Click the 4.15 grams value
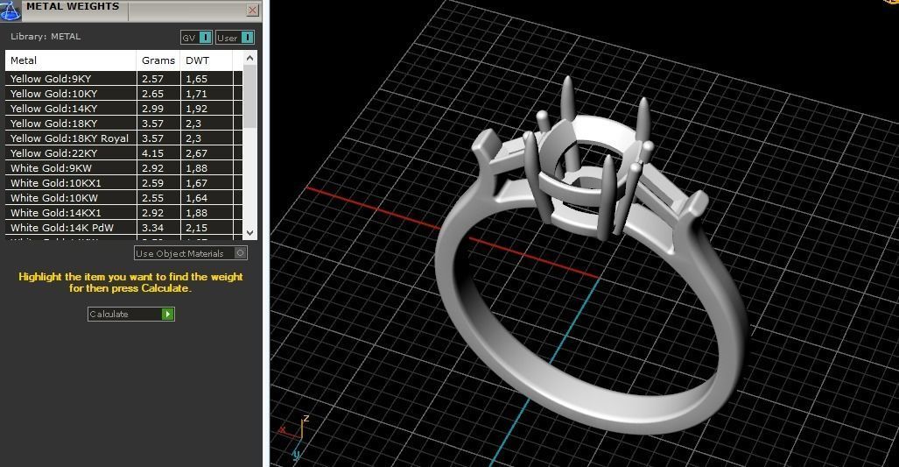Image resolution: width=899 pixels, height=467 pixels. (x=152, y=153)
